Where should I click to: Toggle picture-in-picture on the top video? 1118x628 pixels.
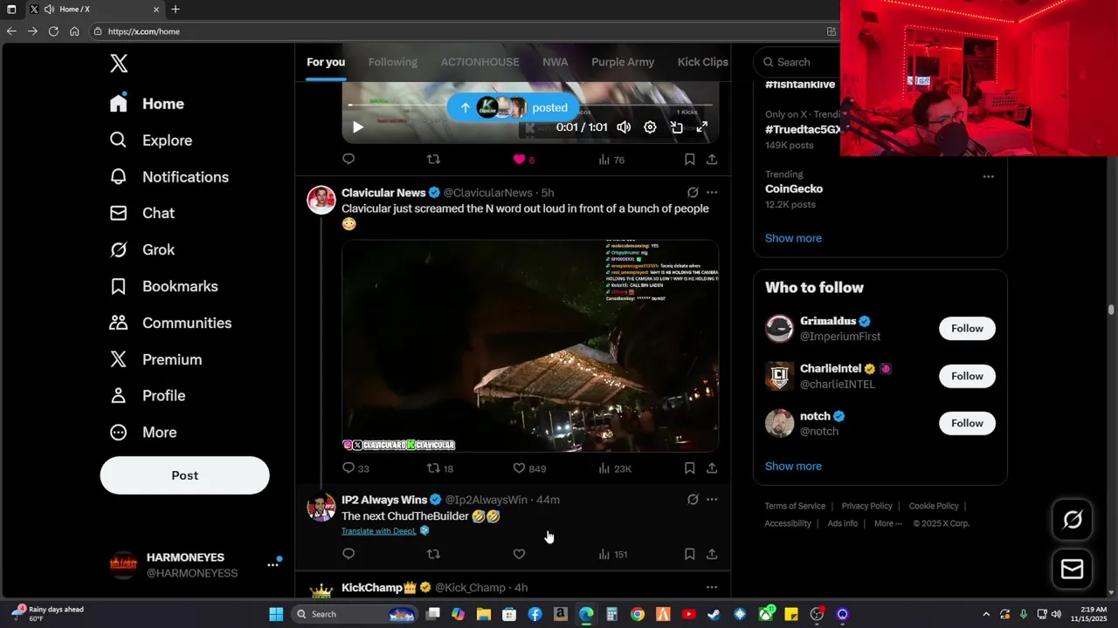point(676,127)
